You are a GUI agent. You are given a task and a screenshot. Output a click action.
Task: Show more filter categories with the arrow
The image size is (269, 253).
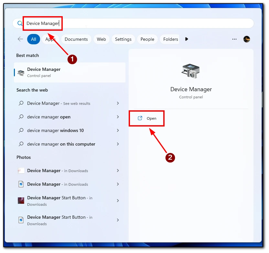(x=187, y=39)
